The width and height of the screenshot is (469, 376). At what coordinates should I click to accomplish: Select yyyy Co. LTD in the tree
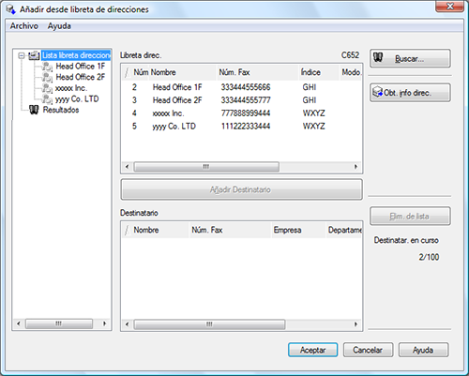tap(77, 98)
